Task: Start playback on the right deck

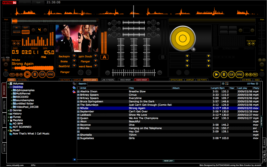Action: tap(216, 74)
